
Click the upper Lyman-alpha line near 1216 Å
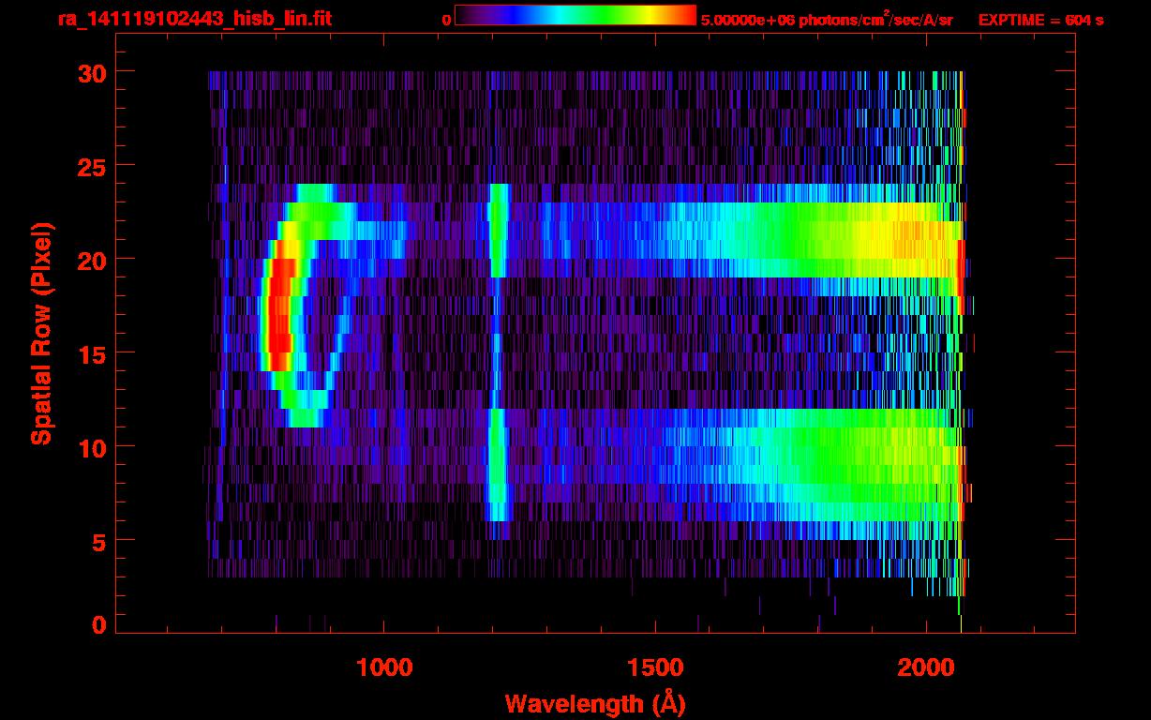point(499,231)
